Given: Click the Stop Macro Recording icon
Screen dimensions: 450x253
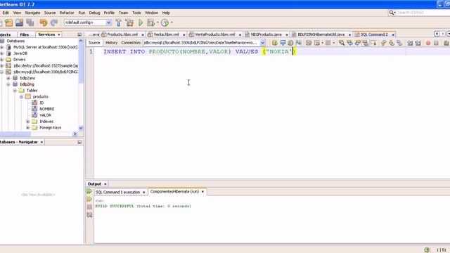Looking at the screenshot, I should (x=436, y=43).
